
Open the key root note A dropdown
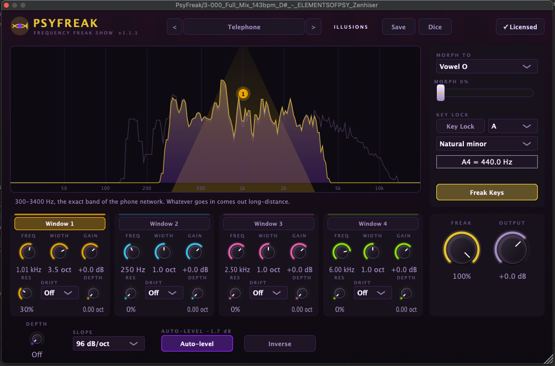tap(513, 126)
